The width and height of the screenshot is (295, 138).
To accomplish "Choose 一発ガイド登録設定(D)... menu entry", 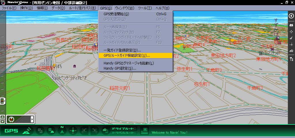I will pos(135,50).
